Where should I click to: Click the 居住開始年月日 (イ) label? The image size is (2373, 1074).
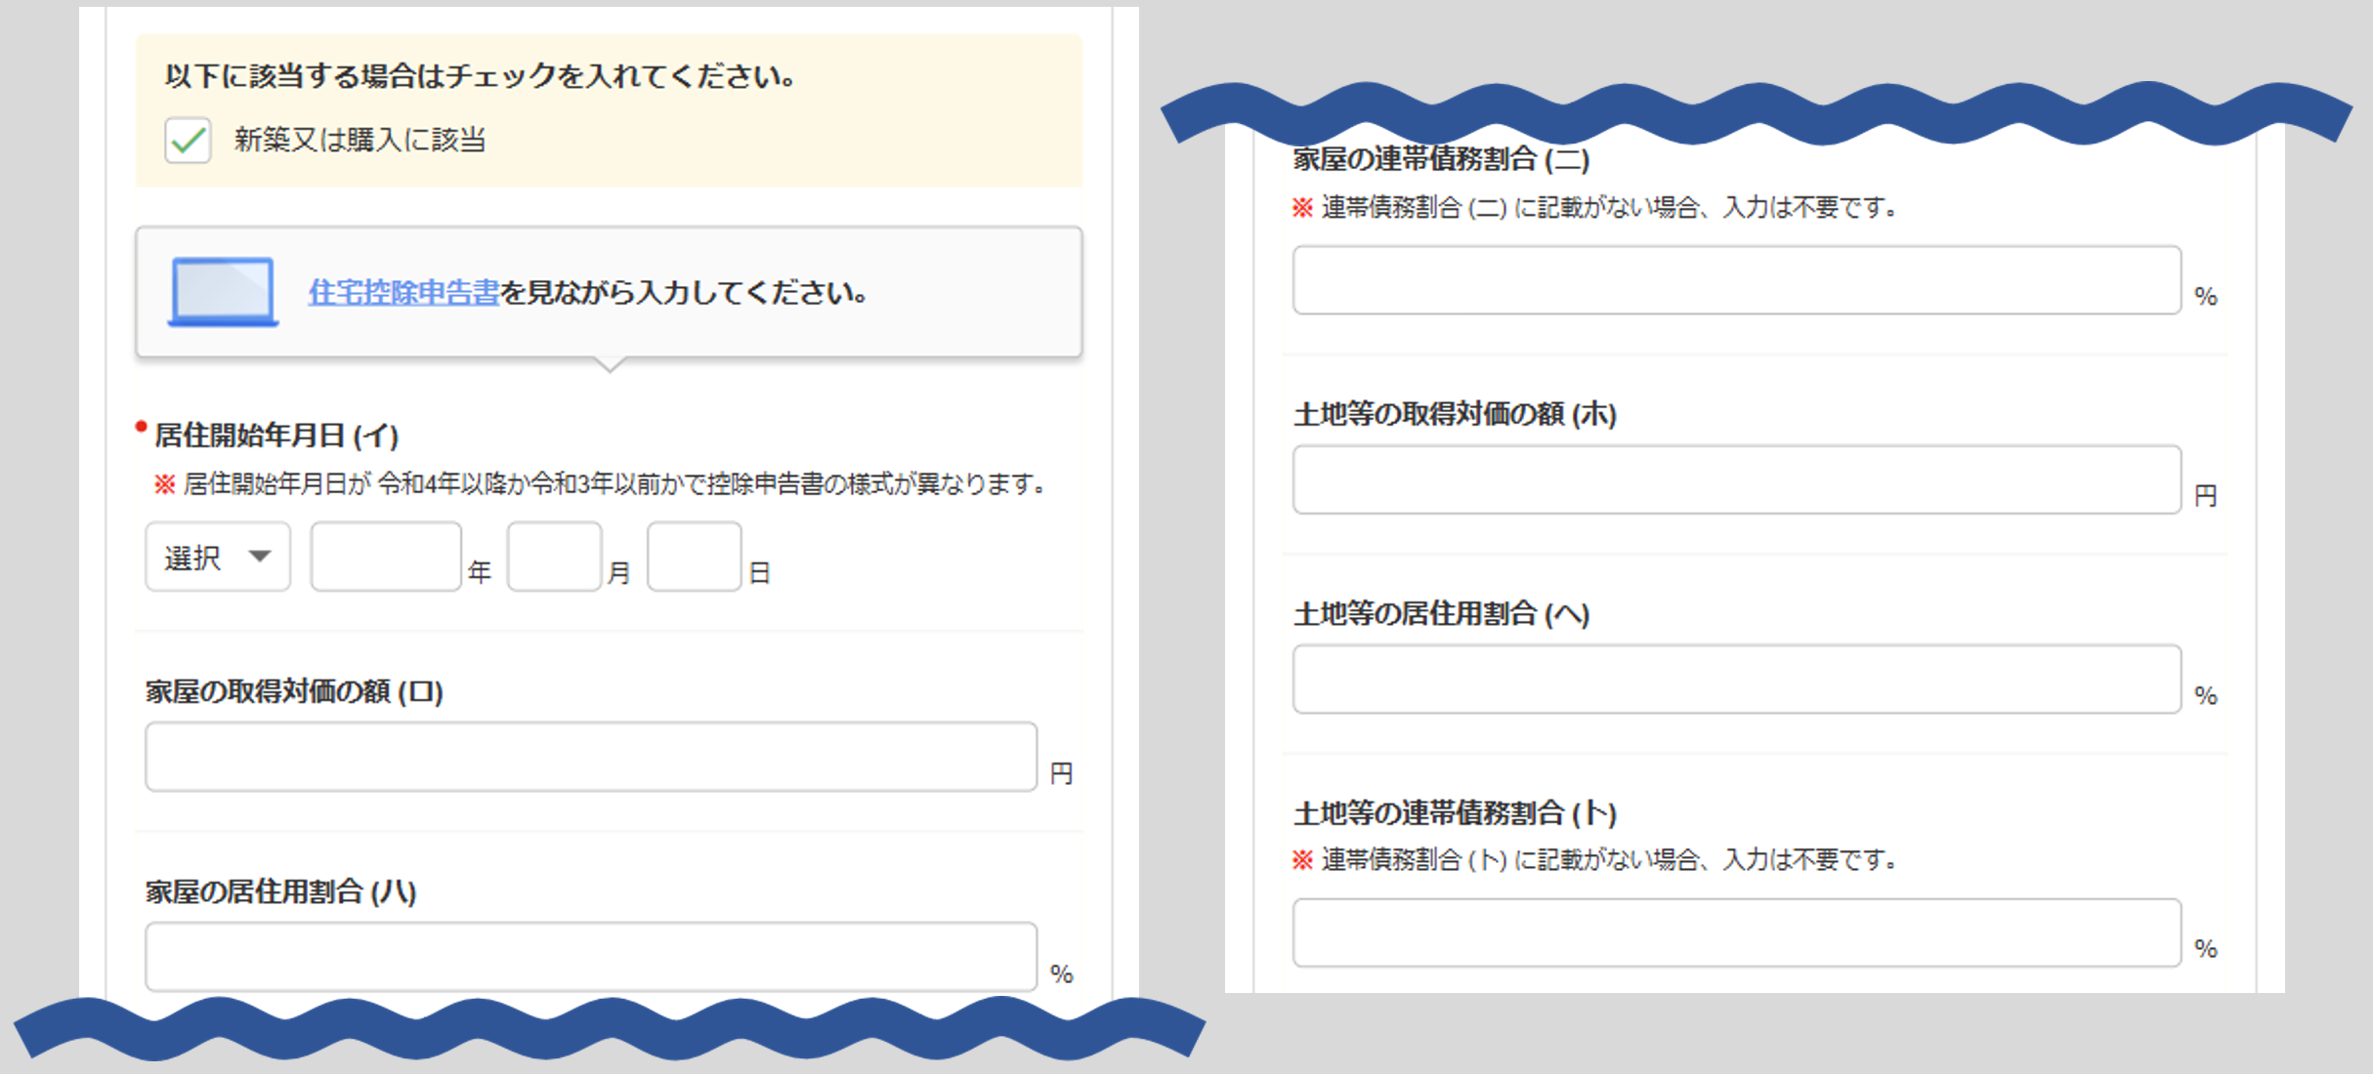coord(275,435)
